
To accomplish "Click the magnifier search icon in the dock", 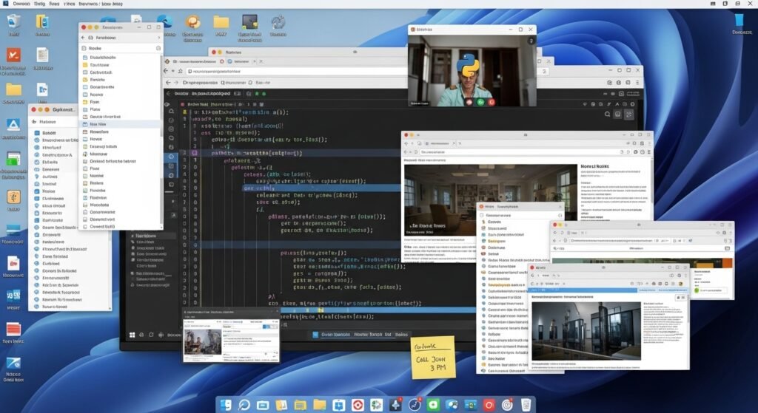I will 244,404.
